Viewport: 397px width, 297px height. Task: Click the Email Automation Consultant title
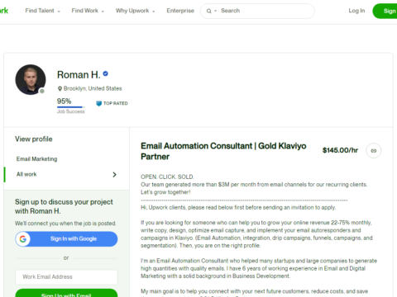tap(223, 151)
